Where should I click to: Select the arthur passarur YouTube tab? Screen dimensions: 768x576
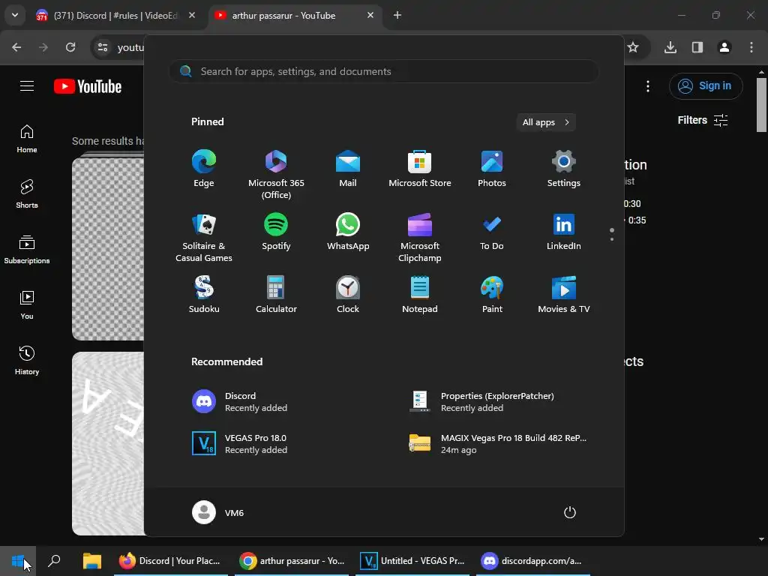click(x=295, y=15)
